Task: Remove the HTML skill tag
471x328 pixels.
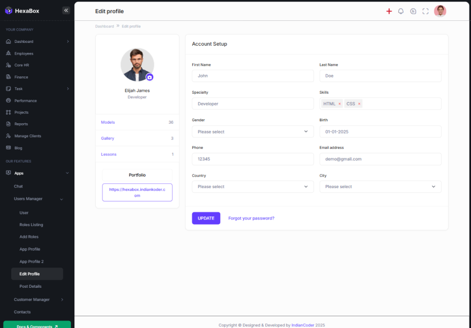Action: click(x=339, y=104)
